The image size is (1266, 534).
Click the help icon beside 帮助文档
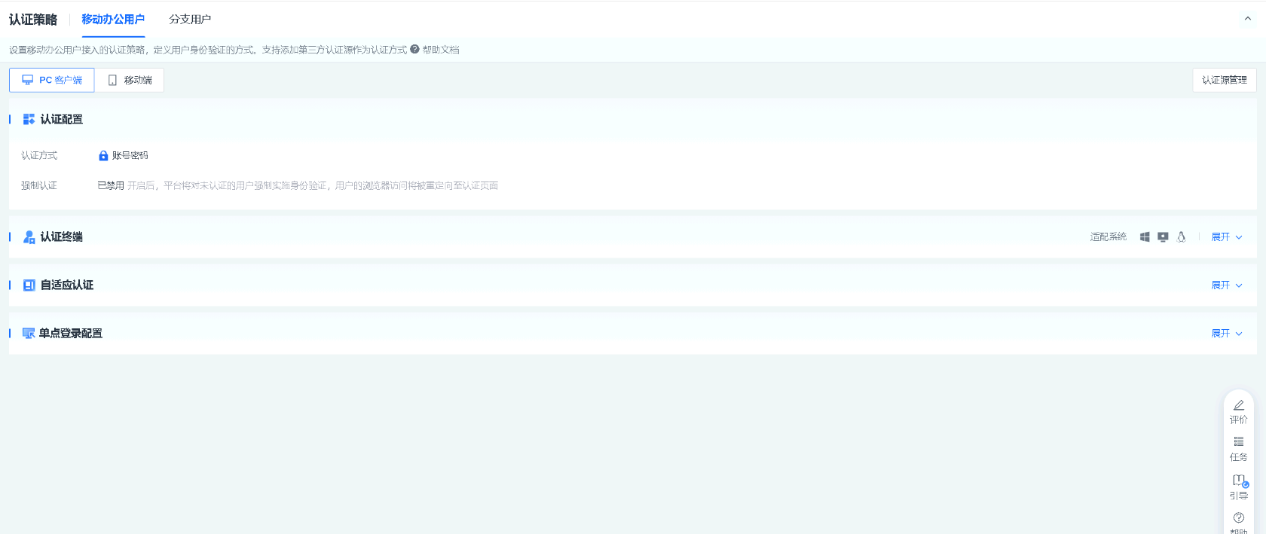414,50
